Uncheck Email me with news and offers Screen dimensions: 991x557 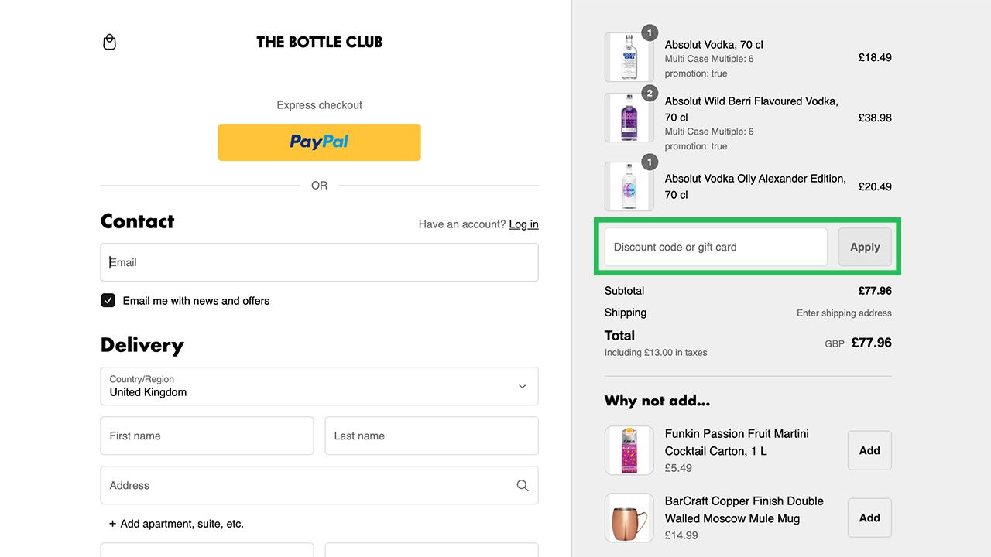(108, 301)
